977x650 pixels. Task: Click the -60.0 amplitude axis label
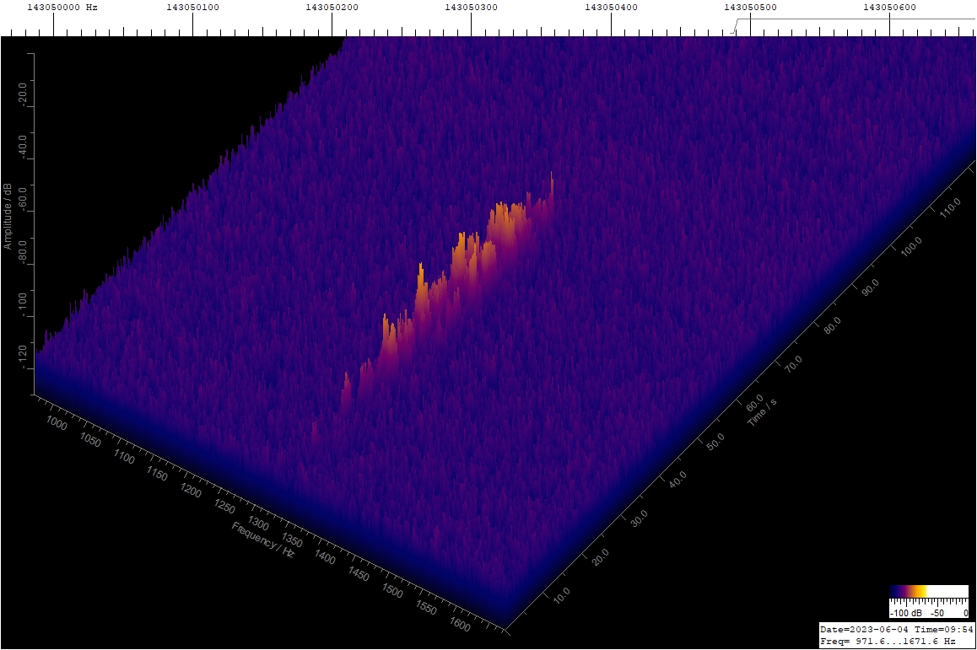[23, 200]
